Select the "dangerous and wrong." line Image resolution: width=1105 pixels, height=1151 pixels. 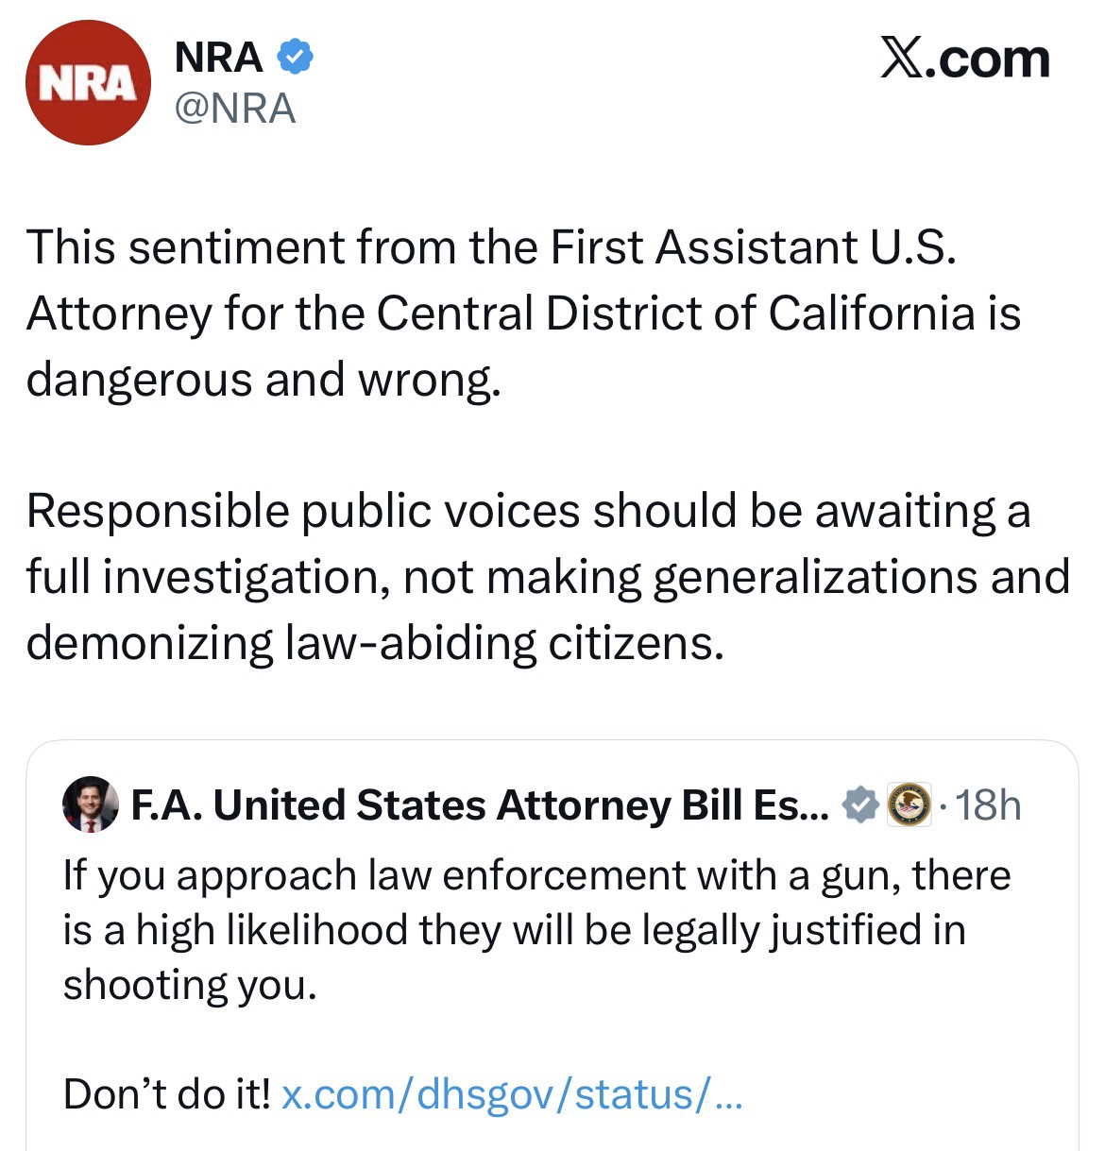[x=260, y=380]
